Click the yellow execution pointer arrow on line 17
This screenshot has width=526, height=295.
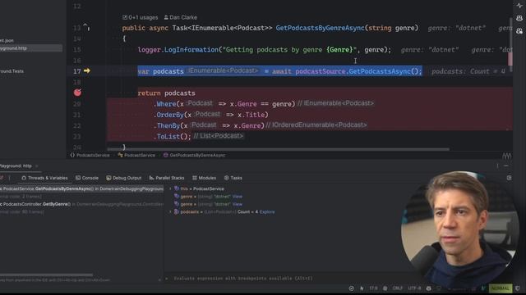pyautogui.click(x=87, y=71)
